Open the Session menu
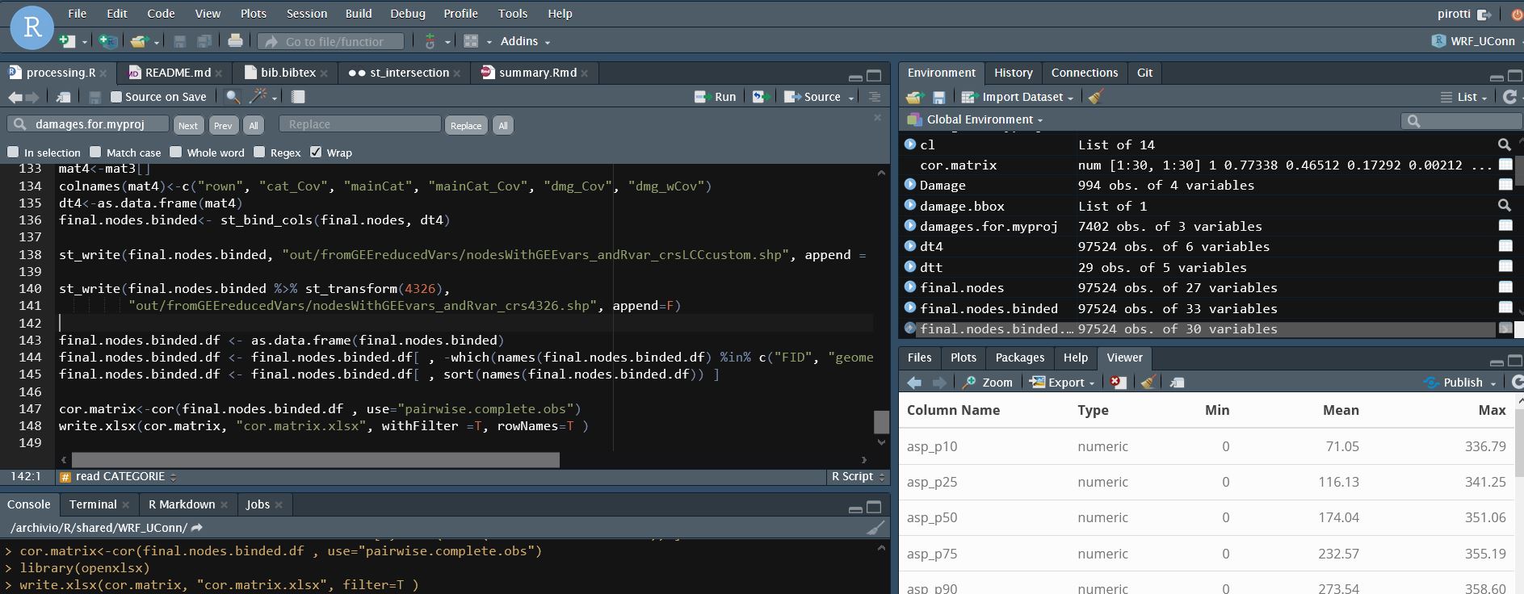 tap(307, 14)
